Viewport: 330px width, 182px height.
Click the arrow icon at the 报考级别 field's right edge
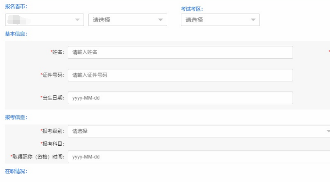tap(328, 131)
